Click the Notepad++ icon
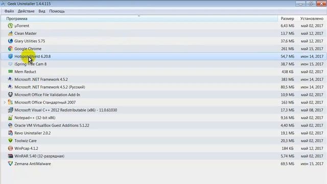This screenshot has height=184, width=327. tap(10, 118)
